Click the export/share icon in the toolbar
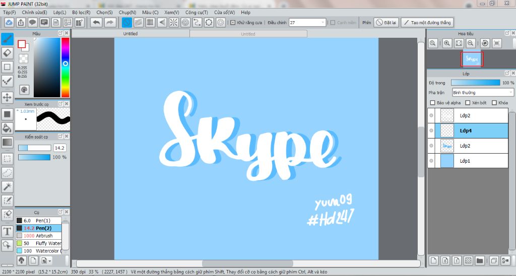Image resolution: width=516 pixels, height=276 pixels. point(21,22)
